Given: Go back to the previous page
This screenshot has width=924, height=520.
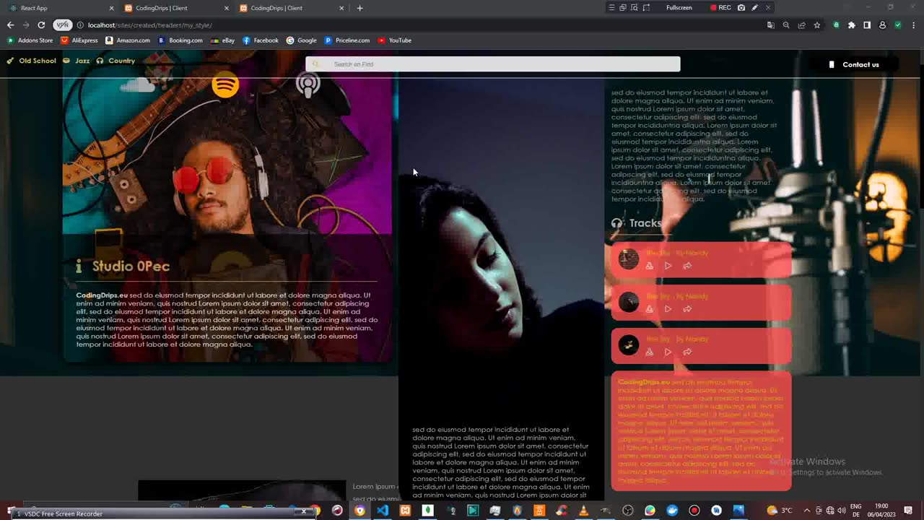Looking at the screenshot, I should coord(10,25).
